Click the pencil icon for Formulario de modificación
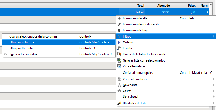 point(119,24)
